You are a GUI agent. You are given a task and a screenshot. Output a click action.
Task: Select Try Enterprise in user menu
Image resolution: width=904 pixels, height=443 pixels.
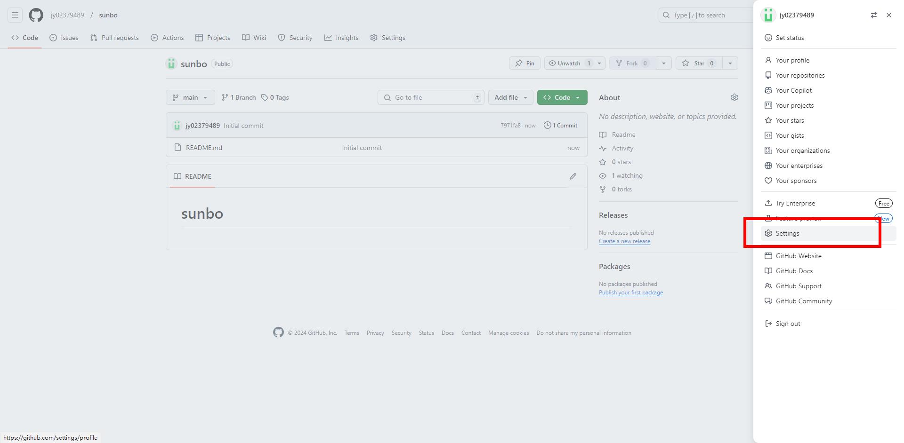click(829, 203)
